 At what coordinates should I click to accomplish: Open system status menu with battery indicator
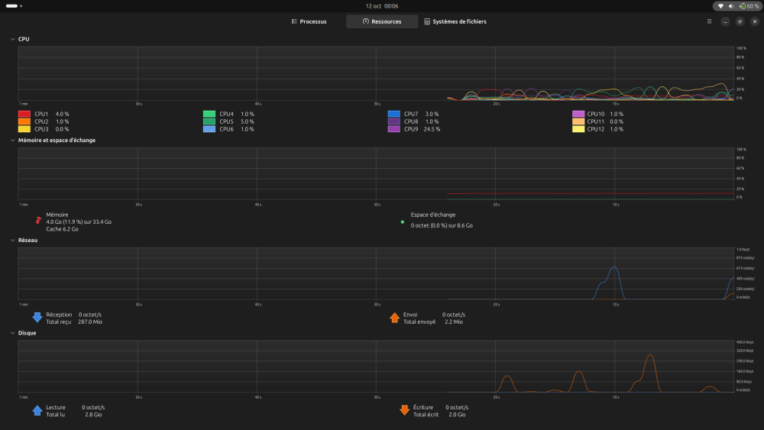[737, 5]
